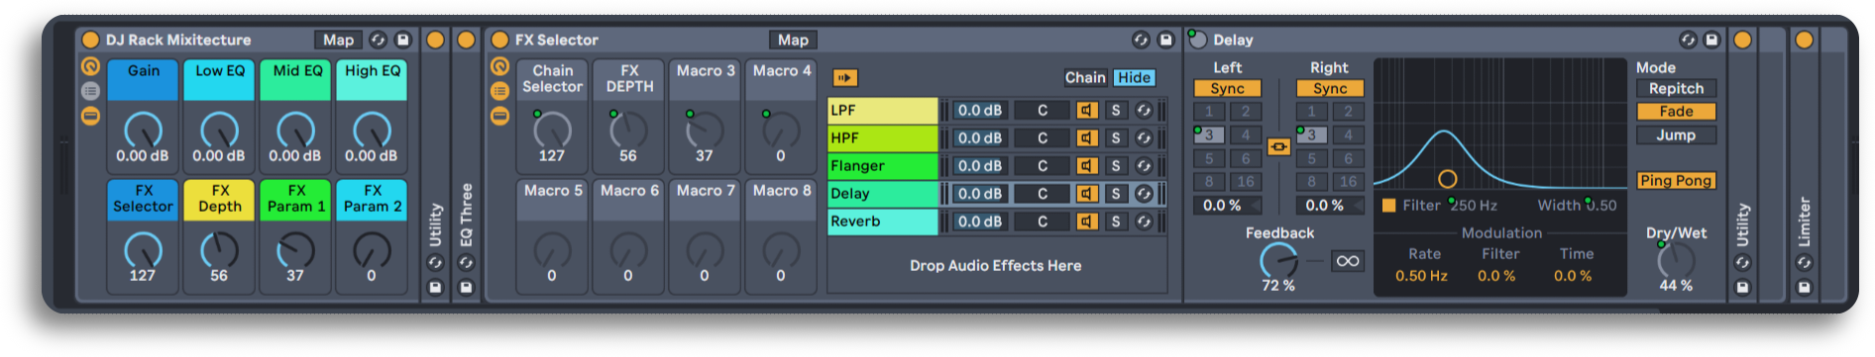Screen dimensions: 1875x357
Task: Hot-swap the first Utility preset
Action: (x=435, y=263)
